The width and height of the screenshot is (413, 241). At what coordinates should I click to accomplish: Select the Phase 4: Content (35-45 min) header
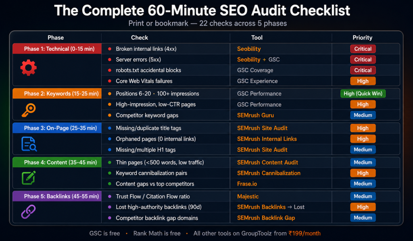pyautogui.click(x=57, y=162)
